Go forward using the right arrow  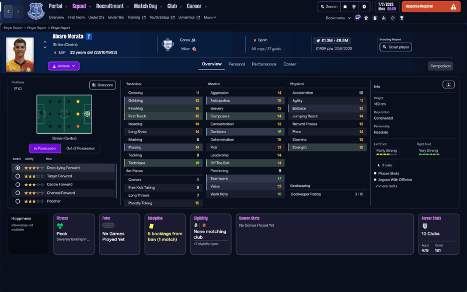tap(18, 11)
